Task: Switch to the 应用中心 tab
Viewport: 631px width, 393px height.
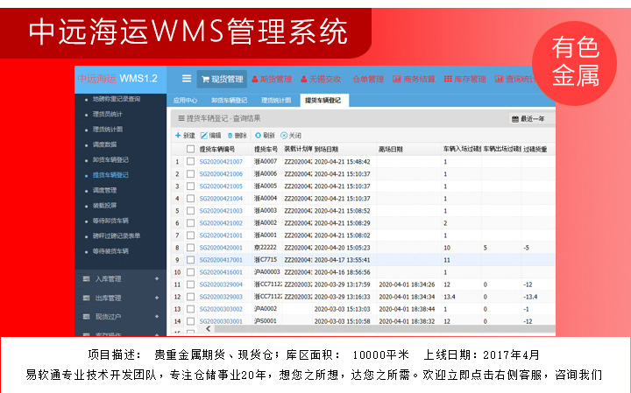Action: 185,101
